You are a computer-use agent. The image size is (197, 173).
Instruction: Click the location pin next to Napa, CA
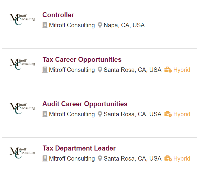click(100, 25)
